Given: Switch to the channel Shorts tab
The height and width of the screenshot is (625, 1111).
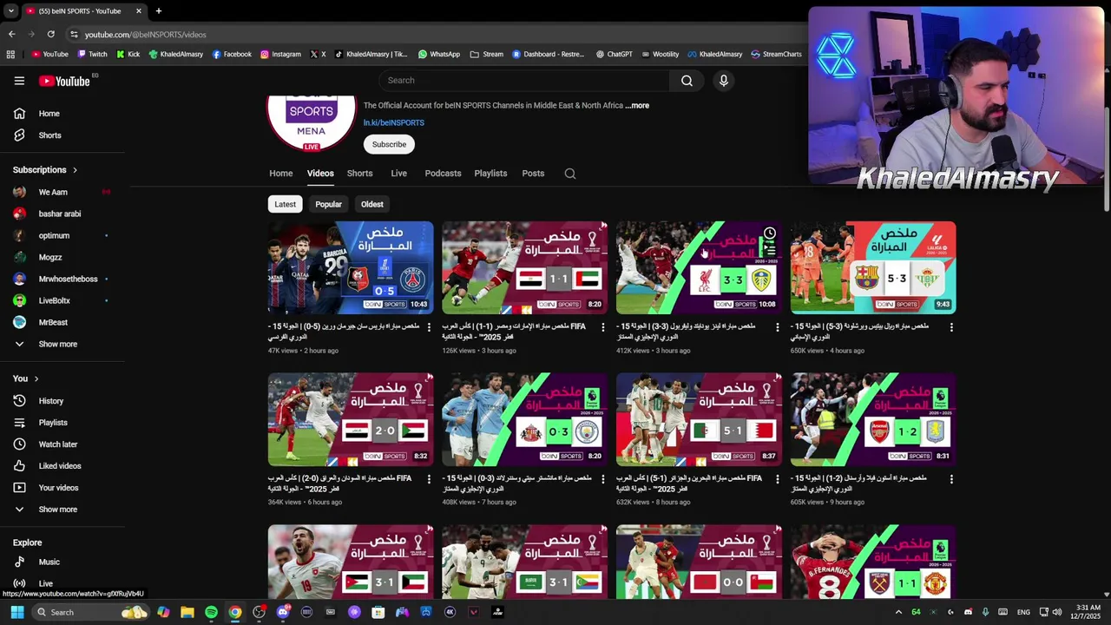Looking at the screenshot, I should coord(359,174).
